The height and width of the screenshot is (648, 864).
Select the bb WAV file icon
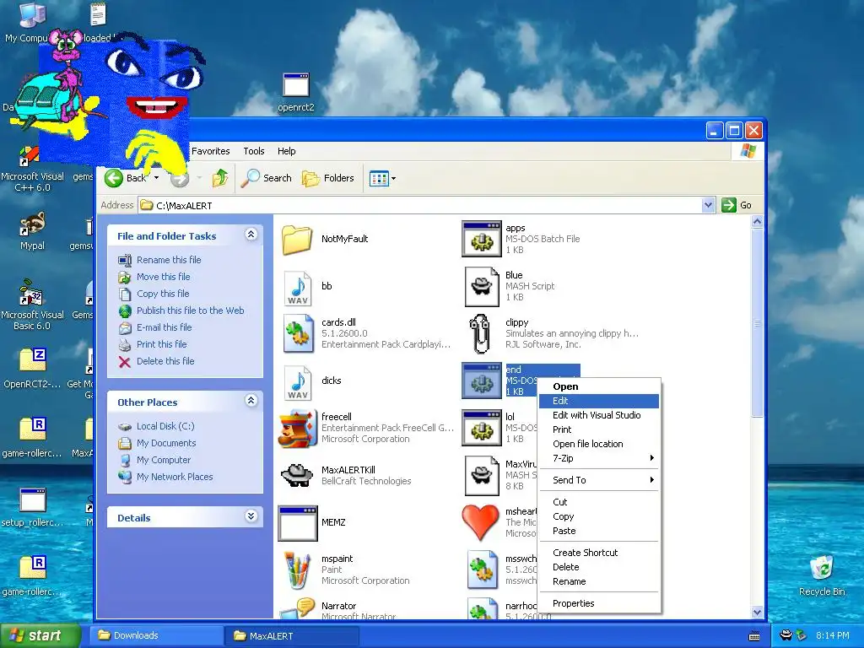(x=298, y=287)
